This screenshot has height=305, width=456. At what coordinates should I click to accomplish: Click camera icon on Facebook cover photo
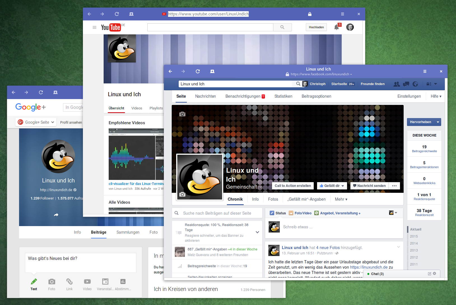pyautogui.click(x=182, y=114)
